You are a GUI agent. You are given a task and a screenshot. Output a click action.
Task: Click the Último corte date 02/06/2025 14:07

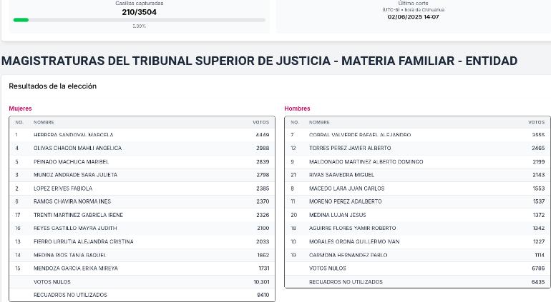(414, 17)
